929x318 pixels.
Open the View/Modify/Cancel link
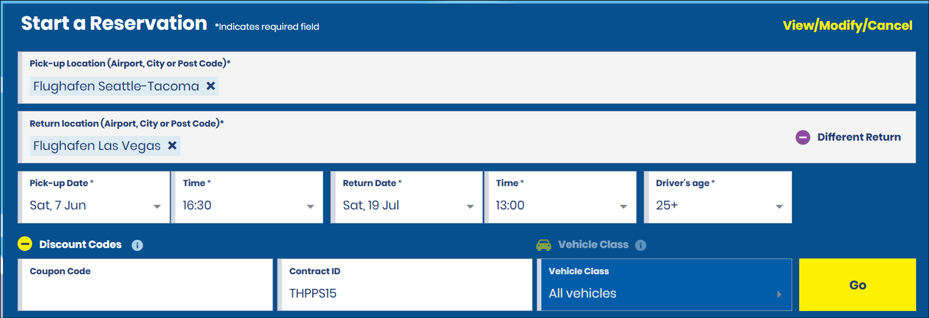pos(847,26)
